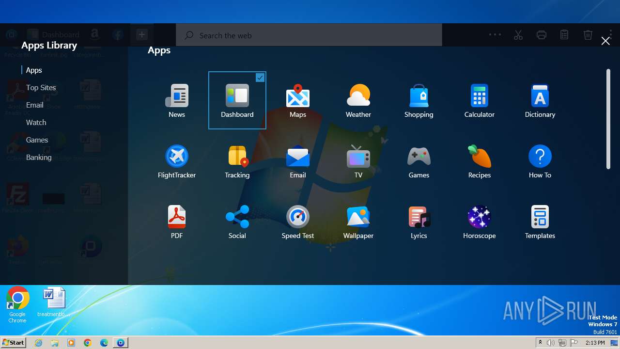620x349 pixels.
Task: Select Apps in the library sidebar
Action: (x=34, y=70)
